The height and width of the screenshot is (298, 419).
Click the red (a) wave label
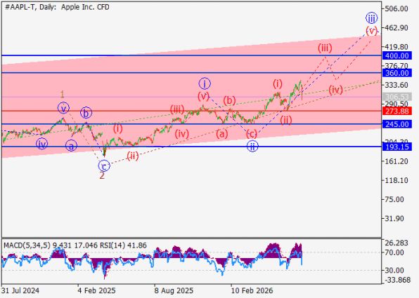pyautogui.click(x=222, y=134)
